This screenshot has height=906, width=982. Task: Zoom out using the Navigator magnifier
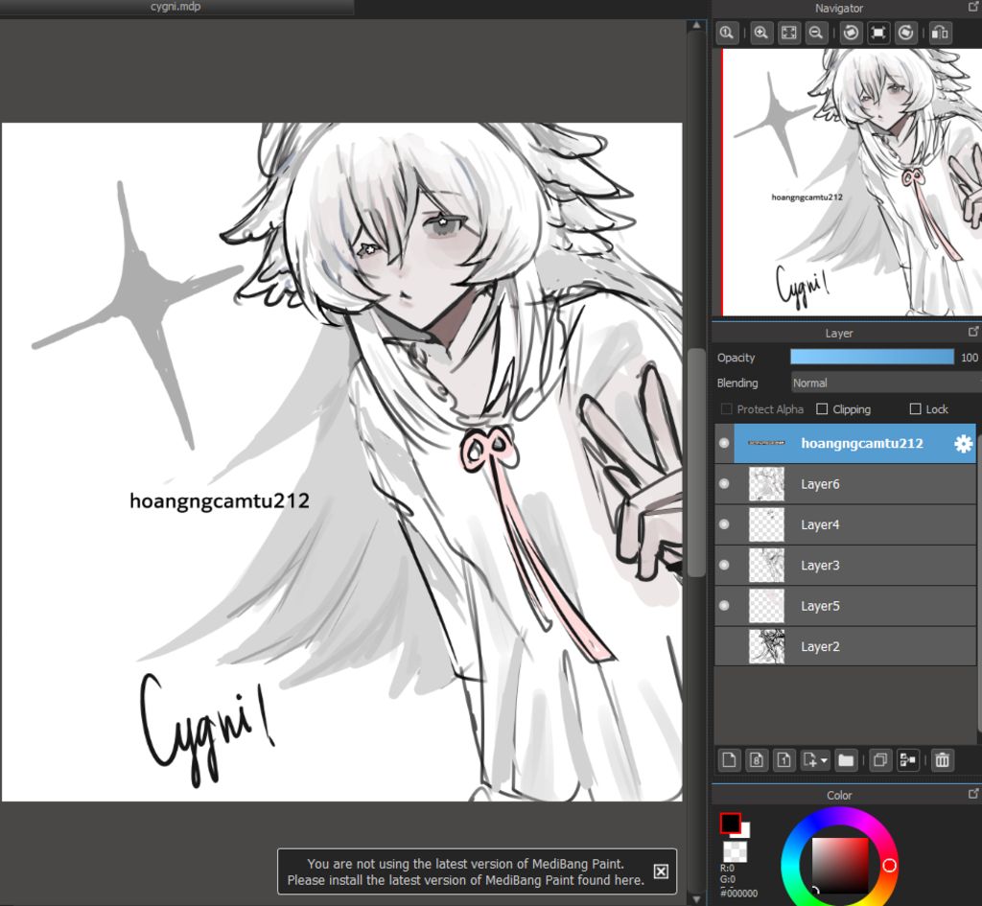815,33
